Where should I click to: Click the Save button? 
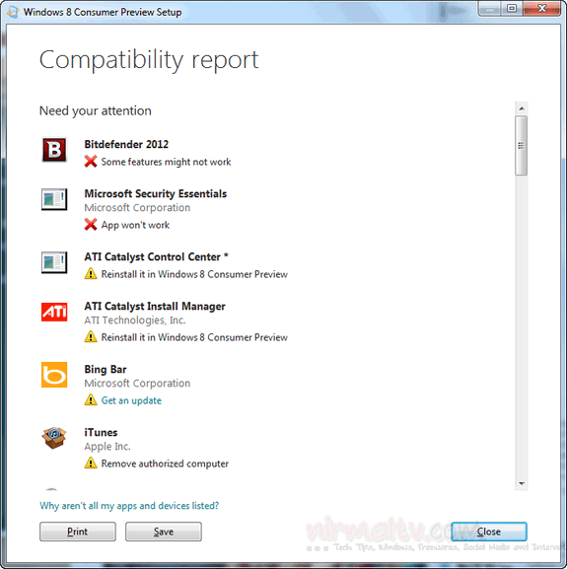(164, 532)
